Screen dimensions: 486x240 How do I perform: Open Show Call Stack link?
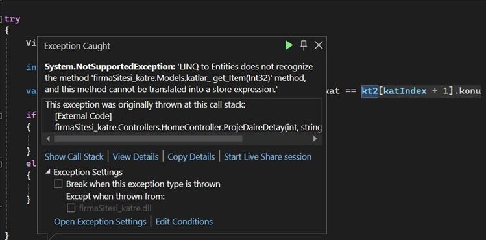[74, 157]
